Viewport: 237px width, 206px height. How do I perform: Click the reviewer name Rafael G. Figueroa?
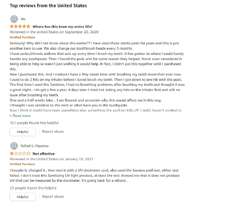coord(35,146)
